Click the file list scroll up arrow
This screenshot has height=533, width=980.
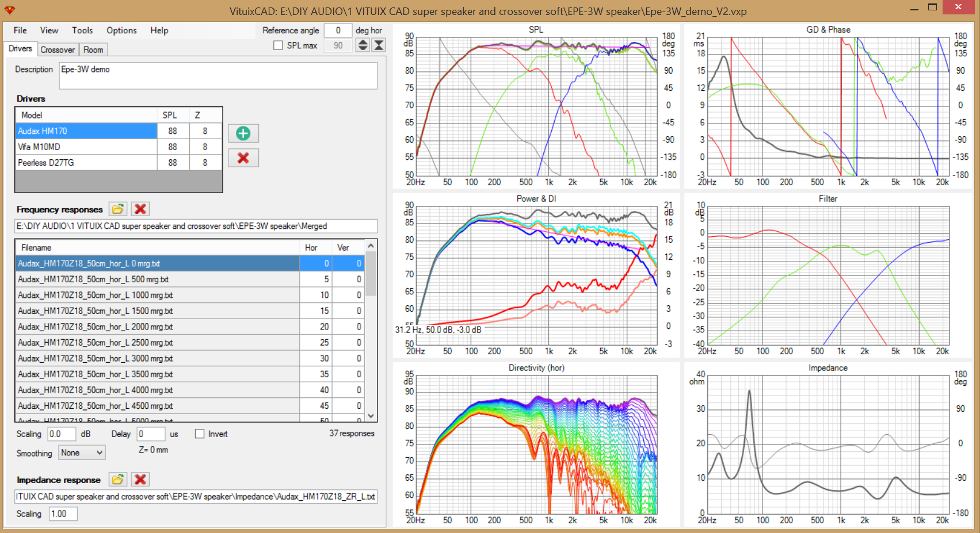point(371,246)
